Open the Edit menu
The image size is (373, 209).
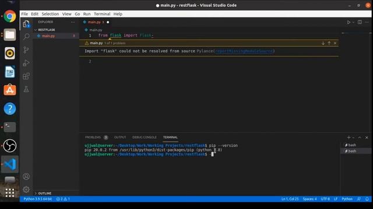tap(34, 14)
